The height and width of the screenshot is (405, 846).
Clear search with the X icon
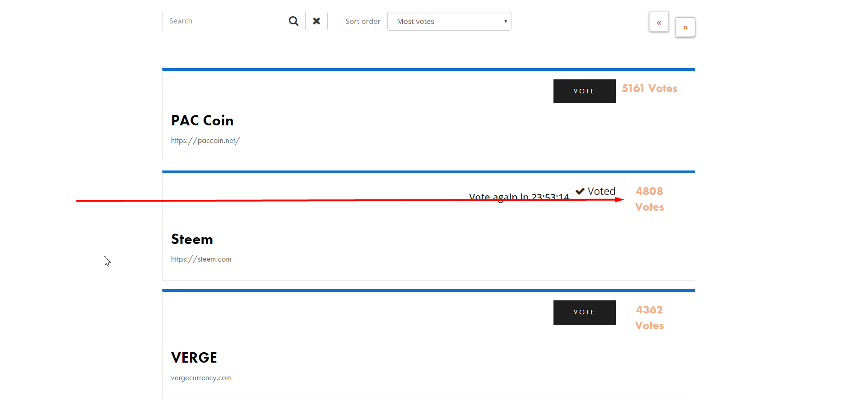coord(316,21)
